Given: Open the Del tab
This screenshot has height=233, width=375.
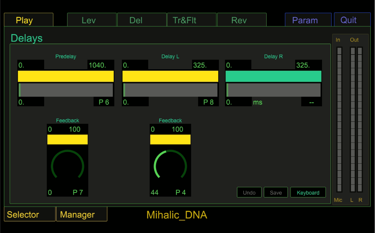Looking at the screenshot, I should tap(142, 20).
